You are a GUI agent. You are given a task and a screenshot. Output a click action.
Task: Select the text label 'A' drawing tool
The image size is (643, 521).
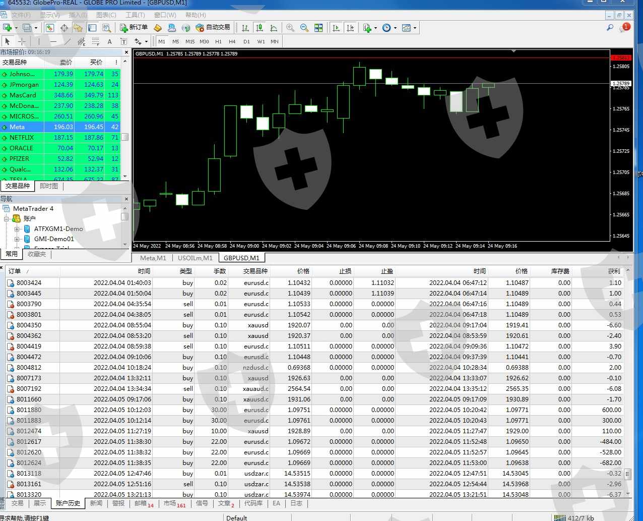coord(109,41)
